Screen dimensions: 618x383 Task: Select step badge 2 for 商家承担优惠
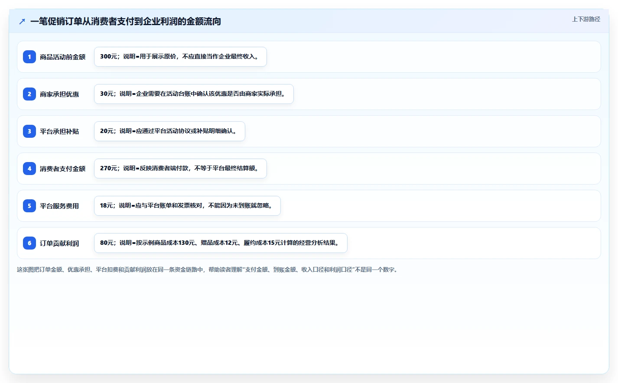point(29,94)
